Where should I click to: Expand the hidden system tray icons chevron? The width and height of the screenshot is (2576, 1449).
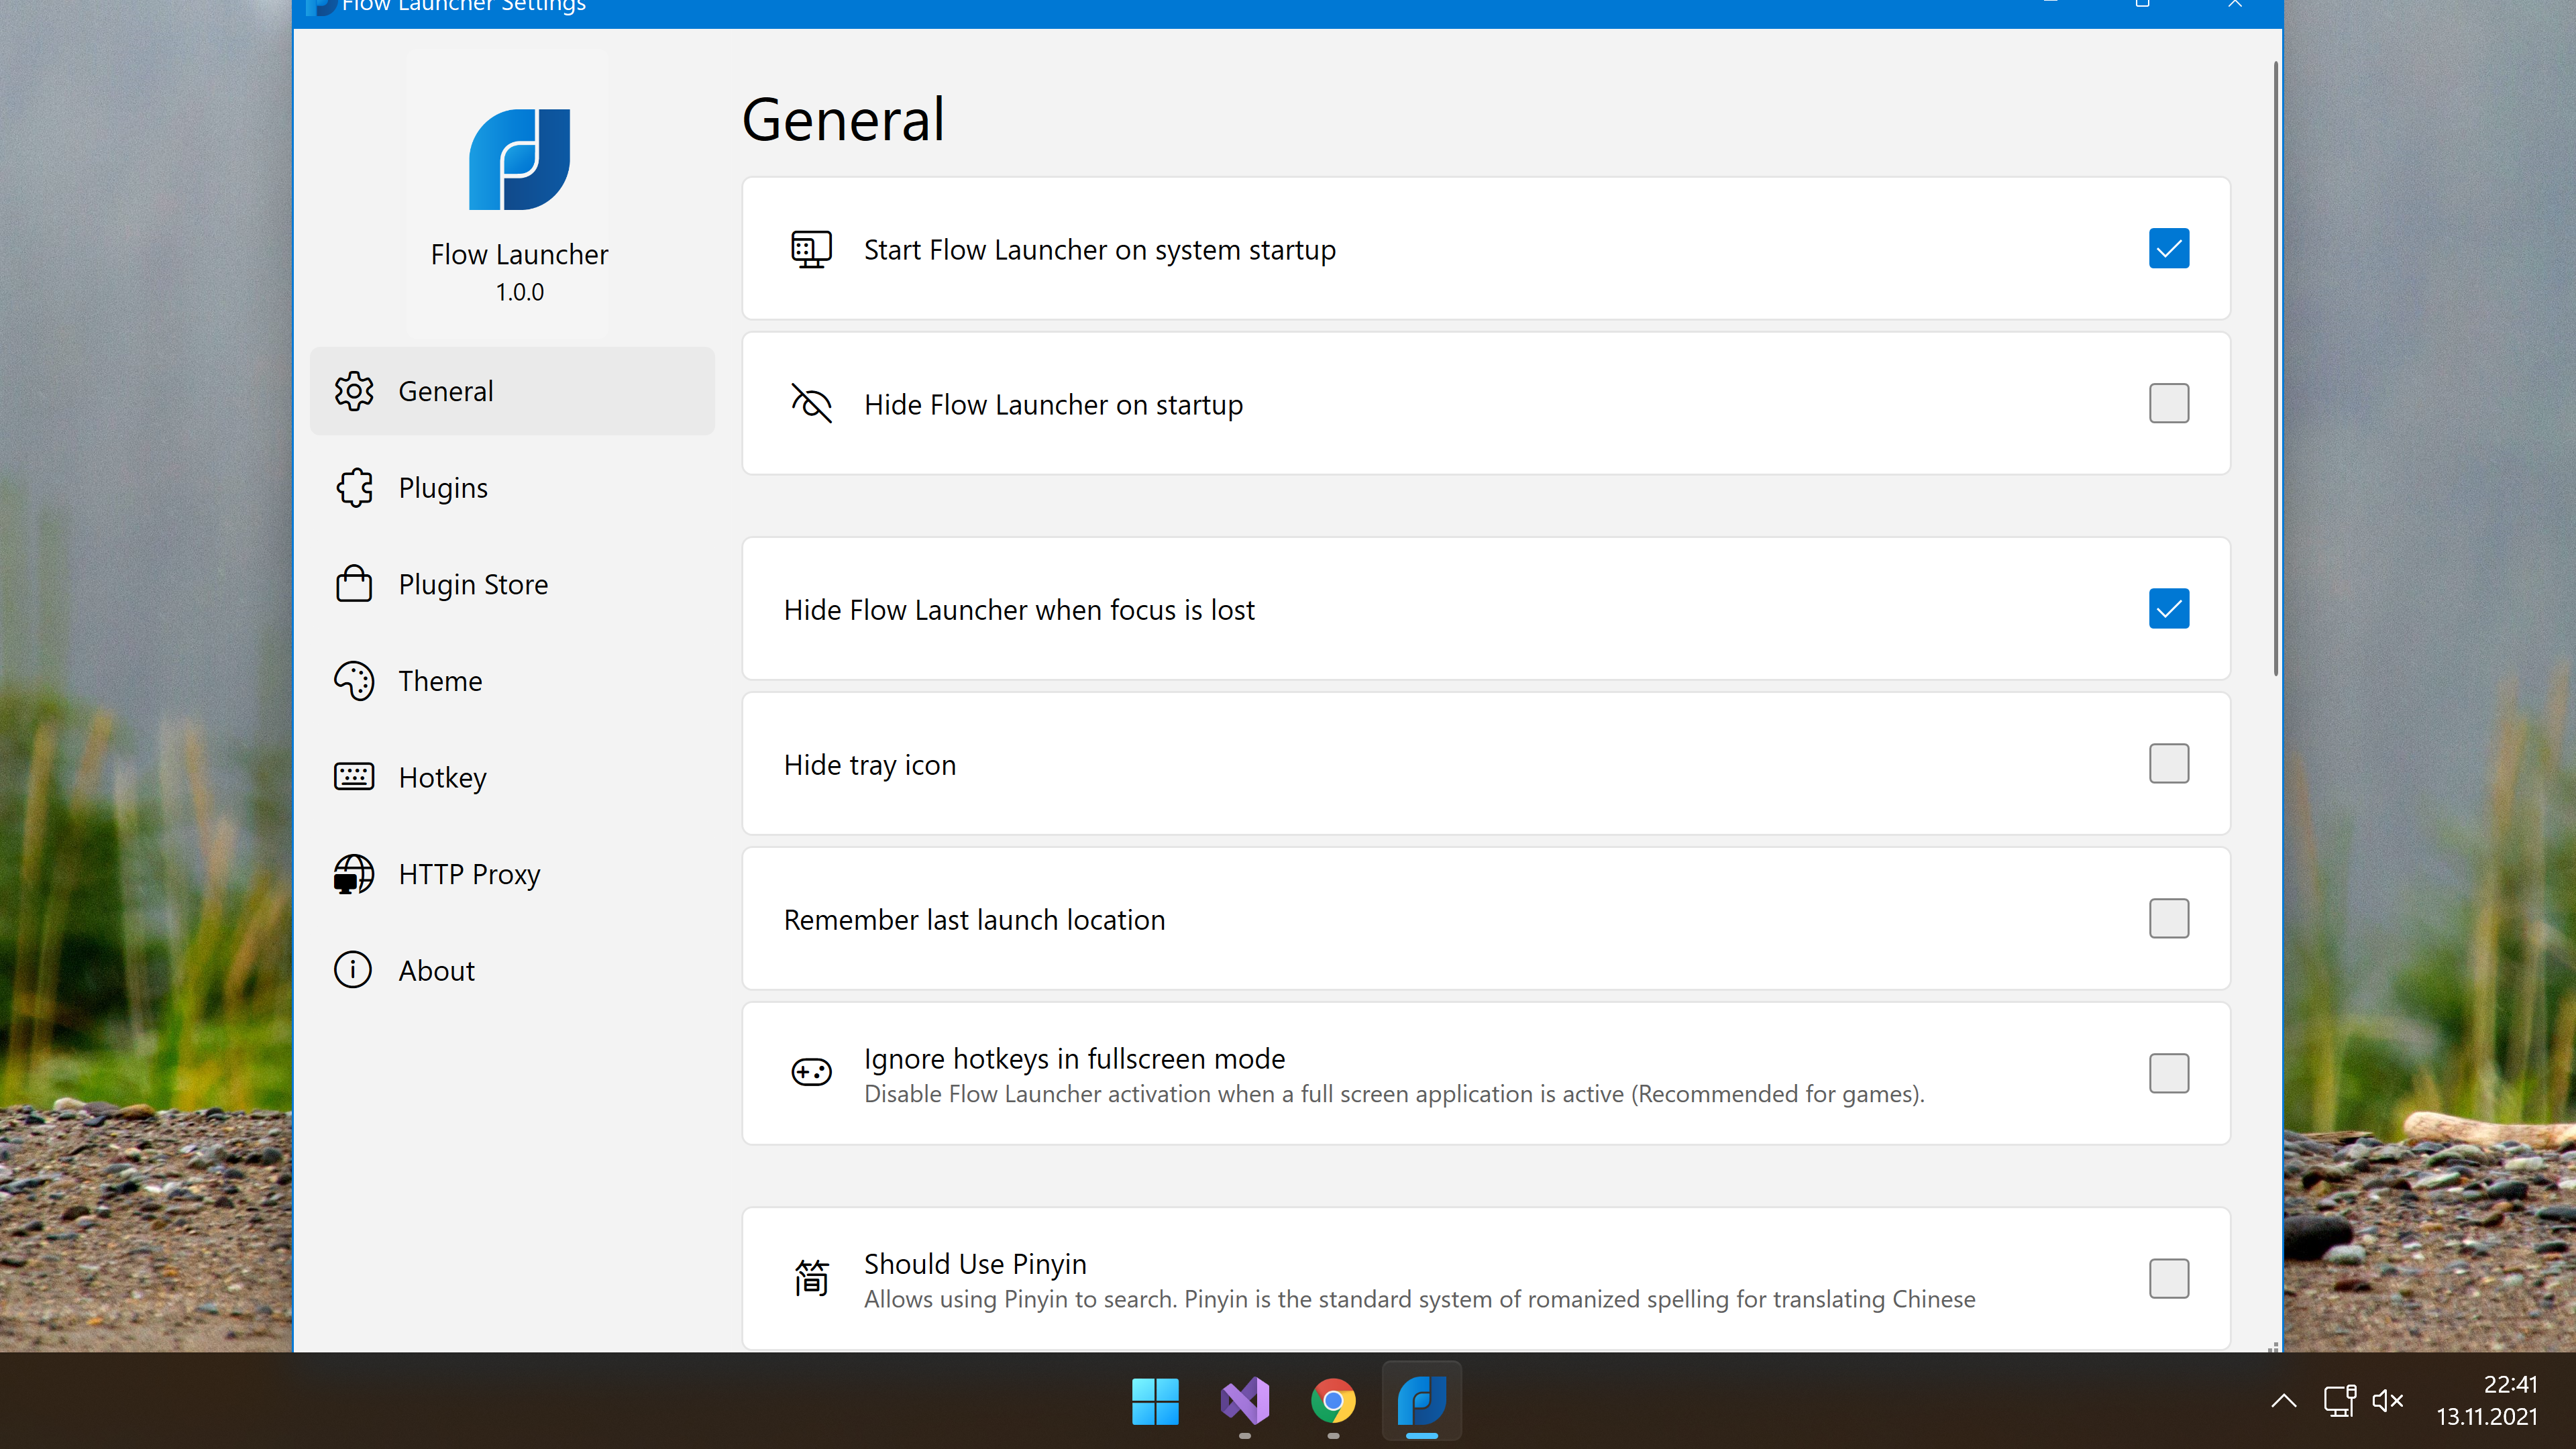point(2283,1401)
